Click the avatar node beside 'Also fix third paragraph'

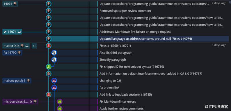[x=54, y=53]
